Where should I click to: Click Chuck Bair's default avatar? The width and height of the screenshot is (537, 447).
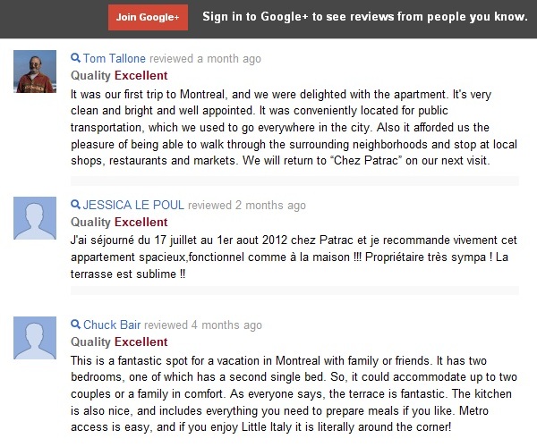click(x=35, y=338)
